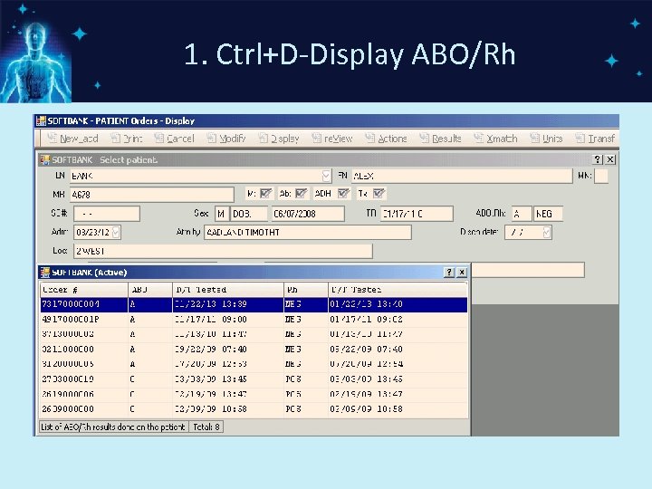Click the Cancel toolbar item
Image resolution: width=652 pixels, height=489 pixels.
pos(174,139)
